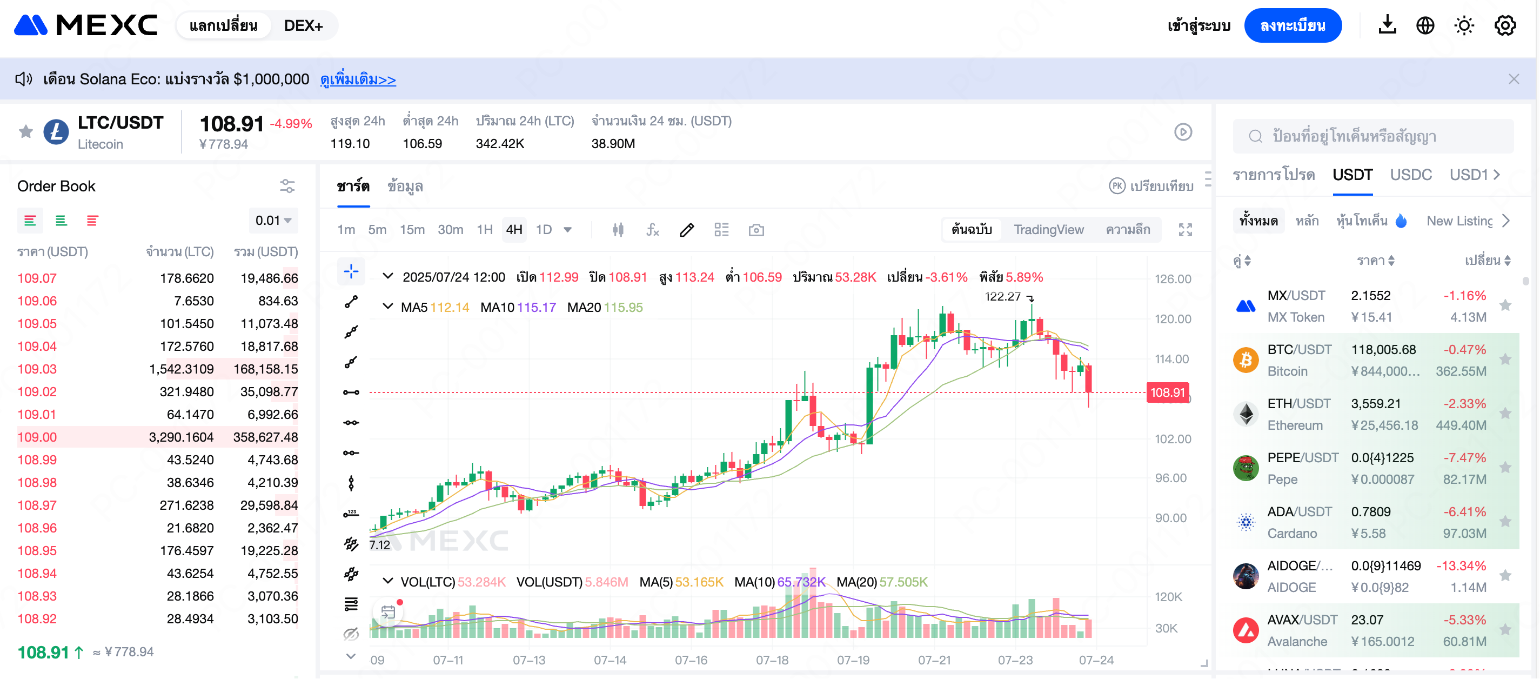This screenshot has height=679, width=1540.
Task: Select the vertical line drawing tool
Action: point(351,483)
